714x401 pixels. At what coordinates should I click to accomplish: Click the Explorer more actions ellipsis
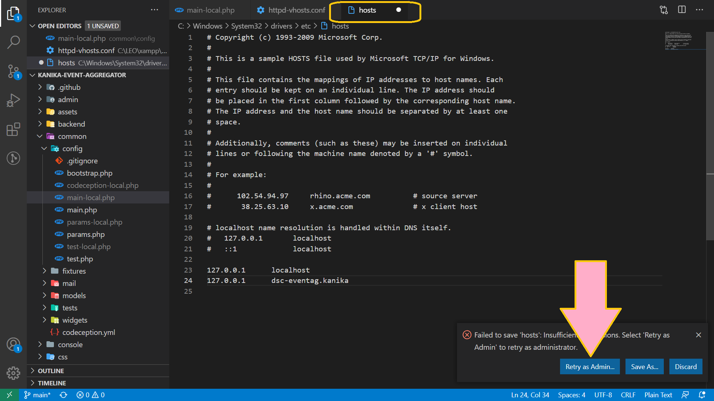click(x=154, y=10)
